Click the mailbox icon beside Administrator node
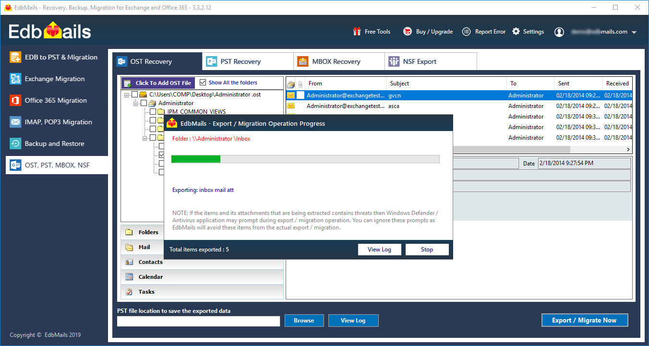The width and height of the screenshot is (649, 346). tap(152, 103)
